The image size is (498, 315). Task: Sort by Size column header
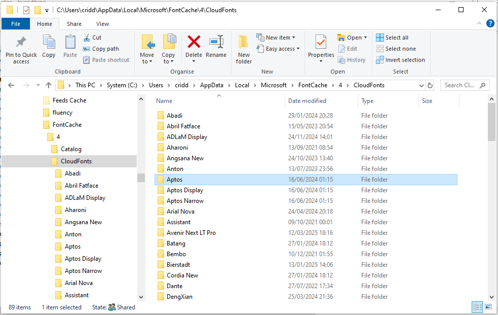427,101
